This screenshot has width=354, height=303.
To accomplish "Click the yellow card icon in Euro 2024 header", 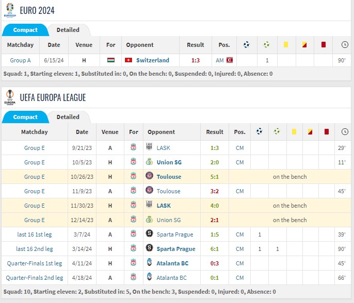I will (286, 45).
